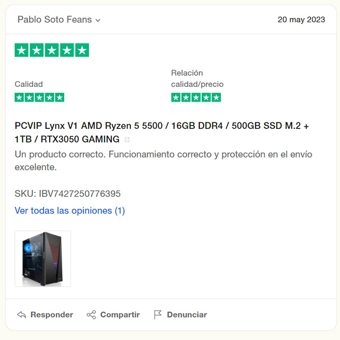Click the Calidad star rating row
Screen dimensions: 340x340
[x=40, y=97]
